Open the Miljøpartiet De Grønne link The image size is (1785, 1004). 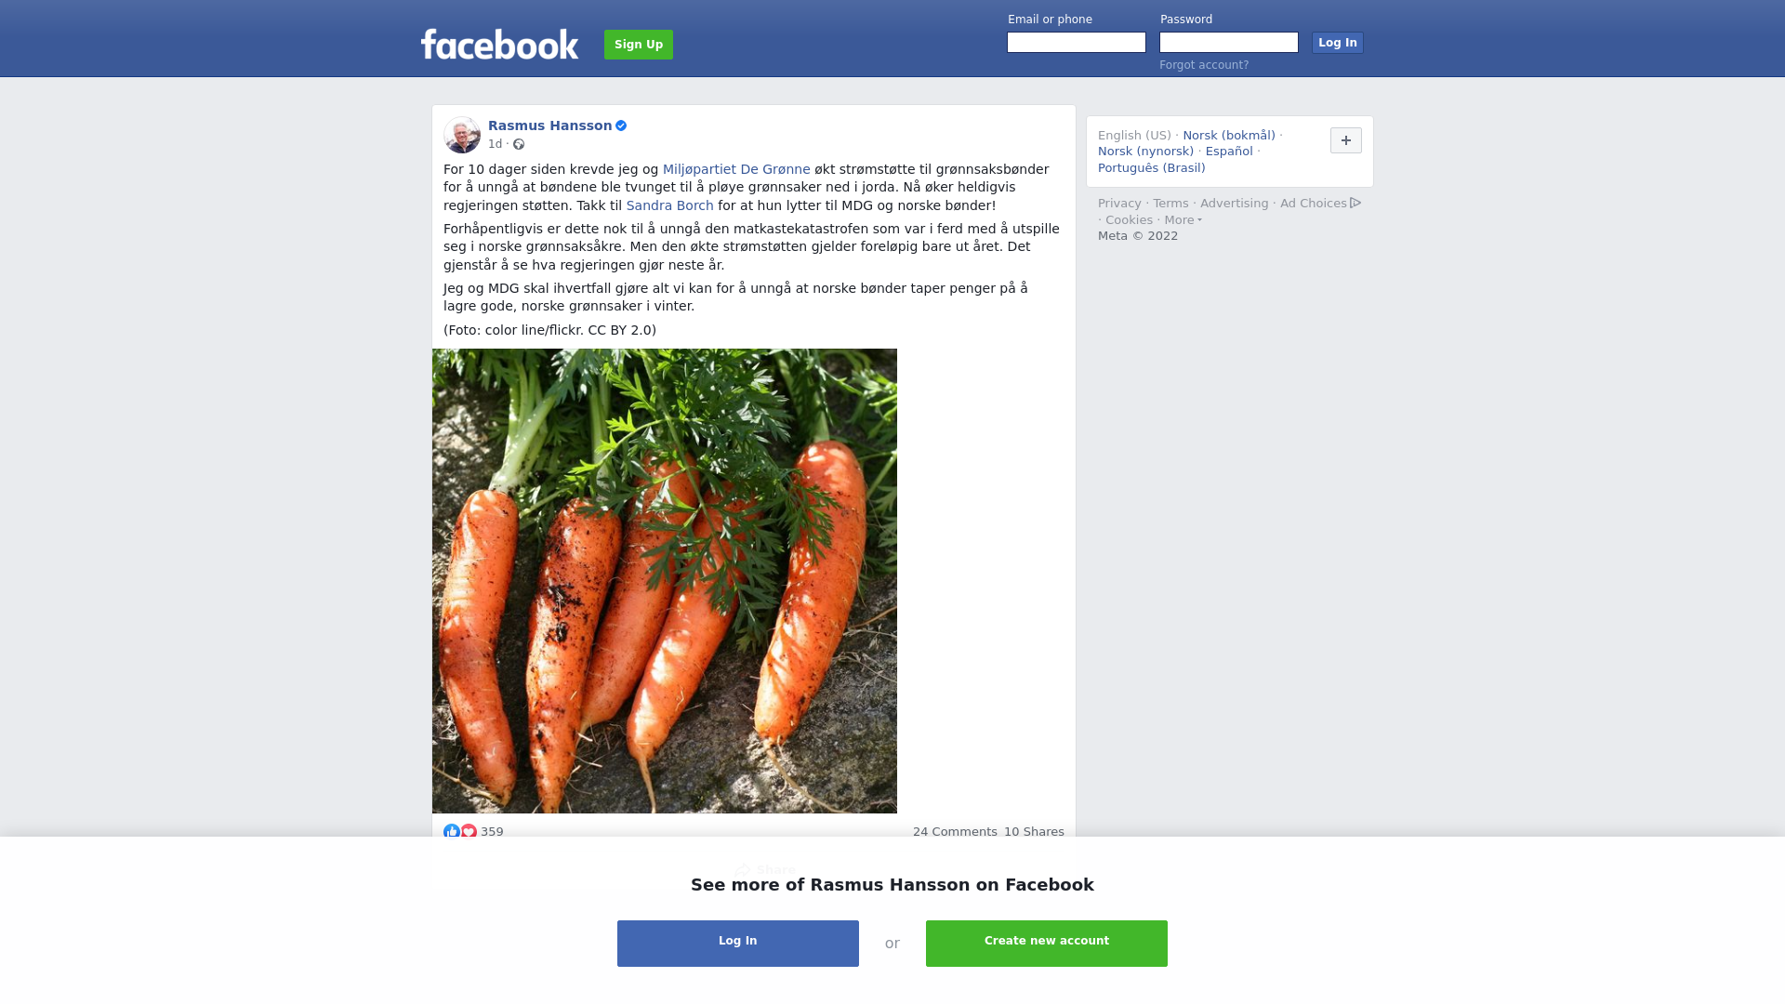(736, 169)
